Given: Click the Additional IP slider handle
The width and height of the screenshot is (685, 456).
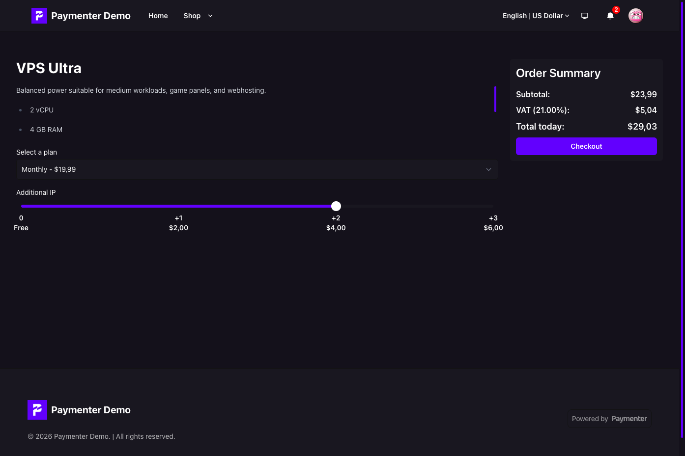Looking at the screenshot, I should 336,206.
